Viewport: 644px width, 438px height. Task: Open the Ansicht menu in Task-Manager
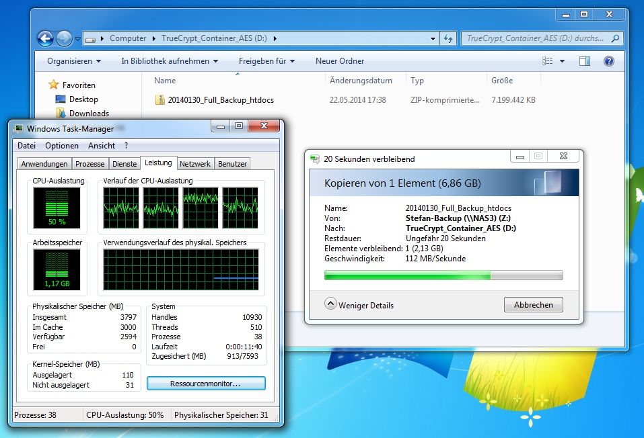point(102,146)
